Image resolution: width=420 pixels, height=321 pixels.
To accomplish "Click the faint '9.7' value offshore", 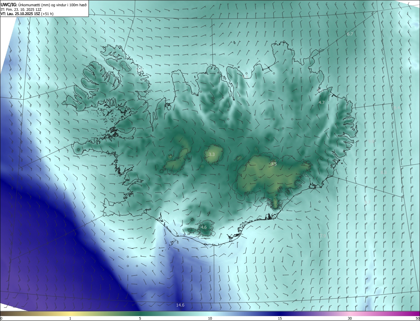I will pos(367,202).
